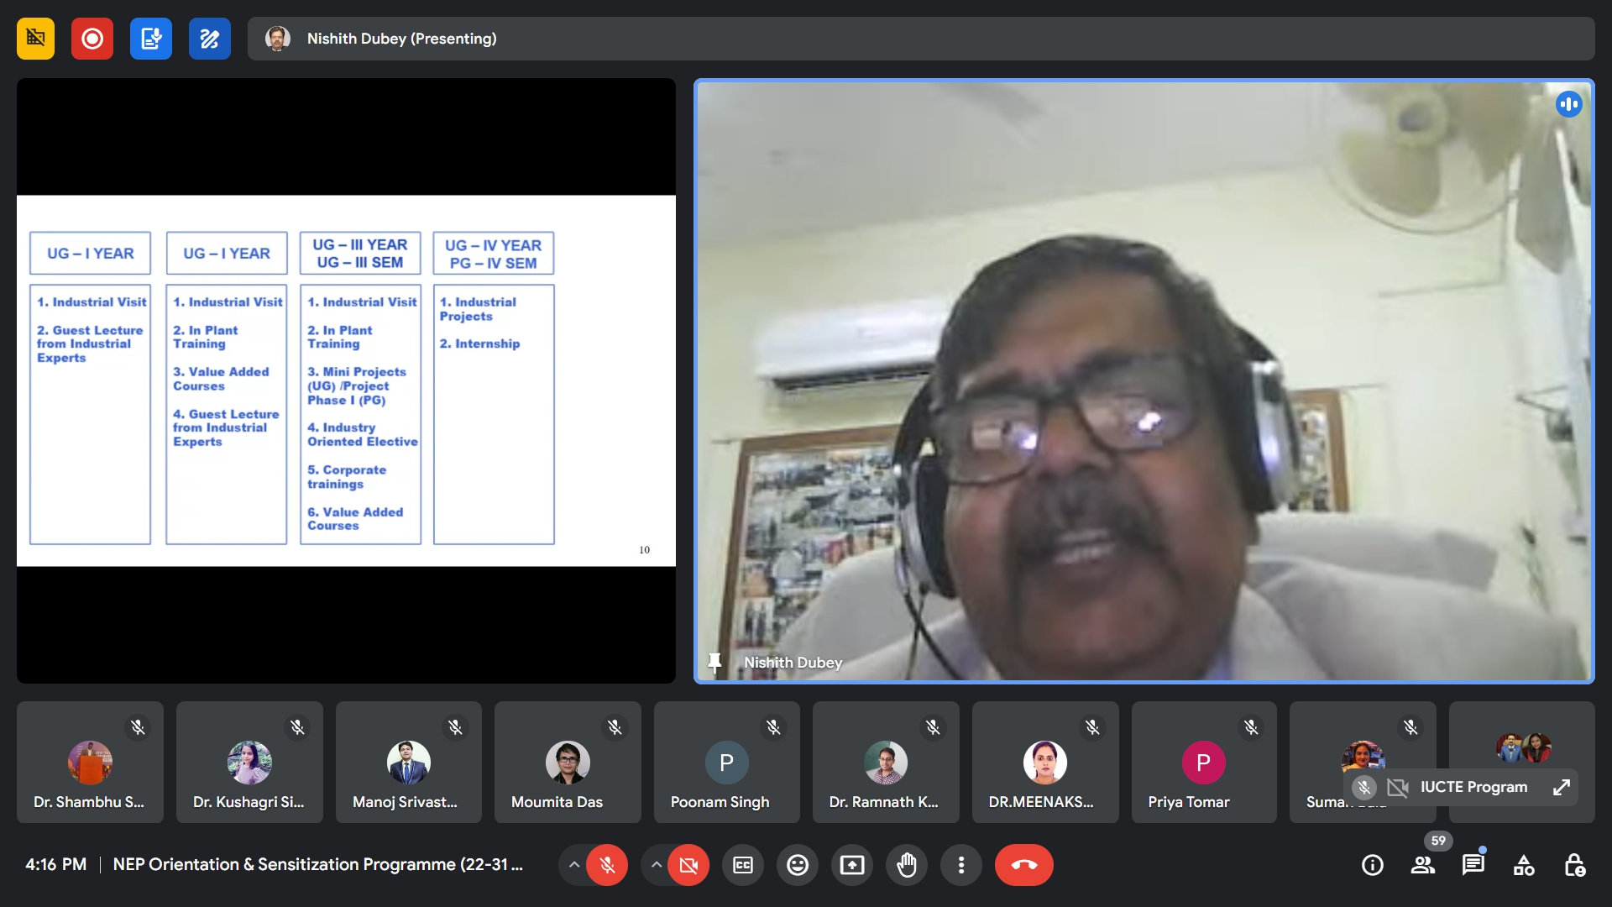
Task: Toggle closed captions on
Action: [x=743, y=865]
